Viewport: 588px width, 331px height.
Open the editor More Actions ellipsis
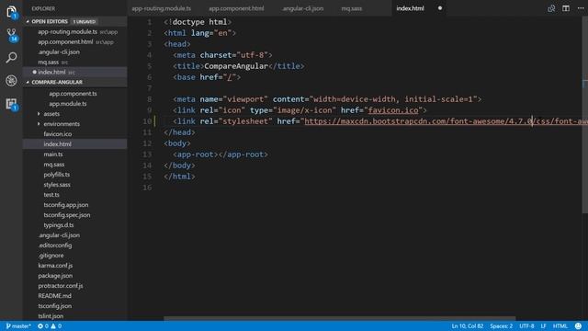tap(580, 8)
